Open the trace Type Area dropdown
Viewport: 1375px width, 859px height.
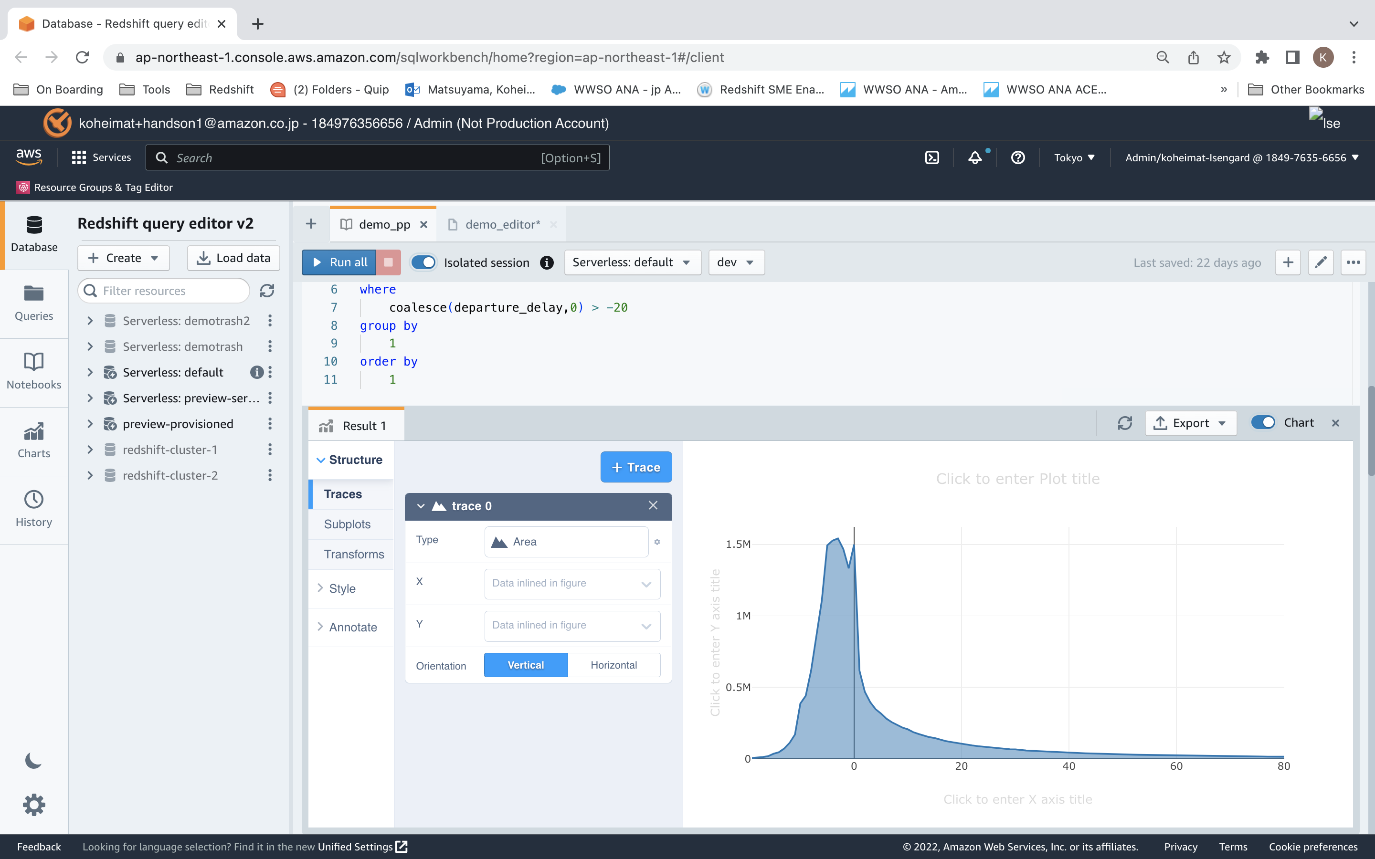pyautogui.click(x=566, y=542)
